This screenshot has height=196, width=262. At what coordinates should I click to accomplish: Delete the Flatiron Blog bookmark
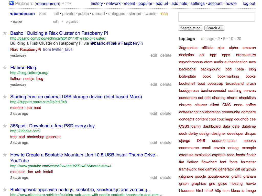[x=166, y=84]
